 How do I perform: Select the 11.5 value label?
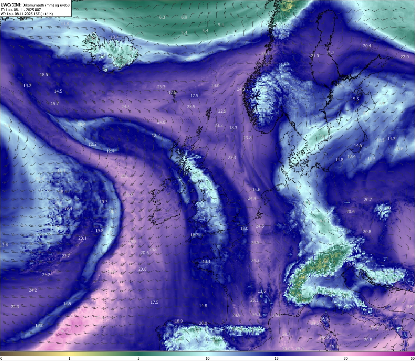click(x=371, y=159)
